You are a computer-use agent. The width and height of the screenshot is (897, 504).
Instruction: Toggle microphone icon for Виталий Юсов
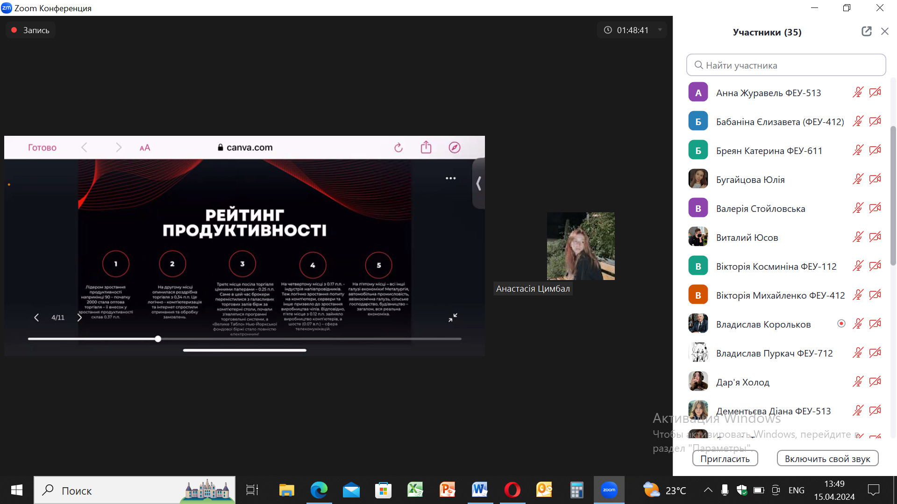coord(858,237)
